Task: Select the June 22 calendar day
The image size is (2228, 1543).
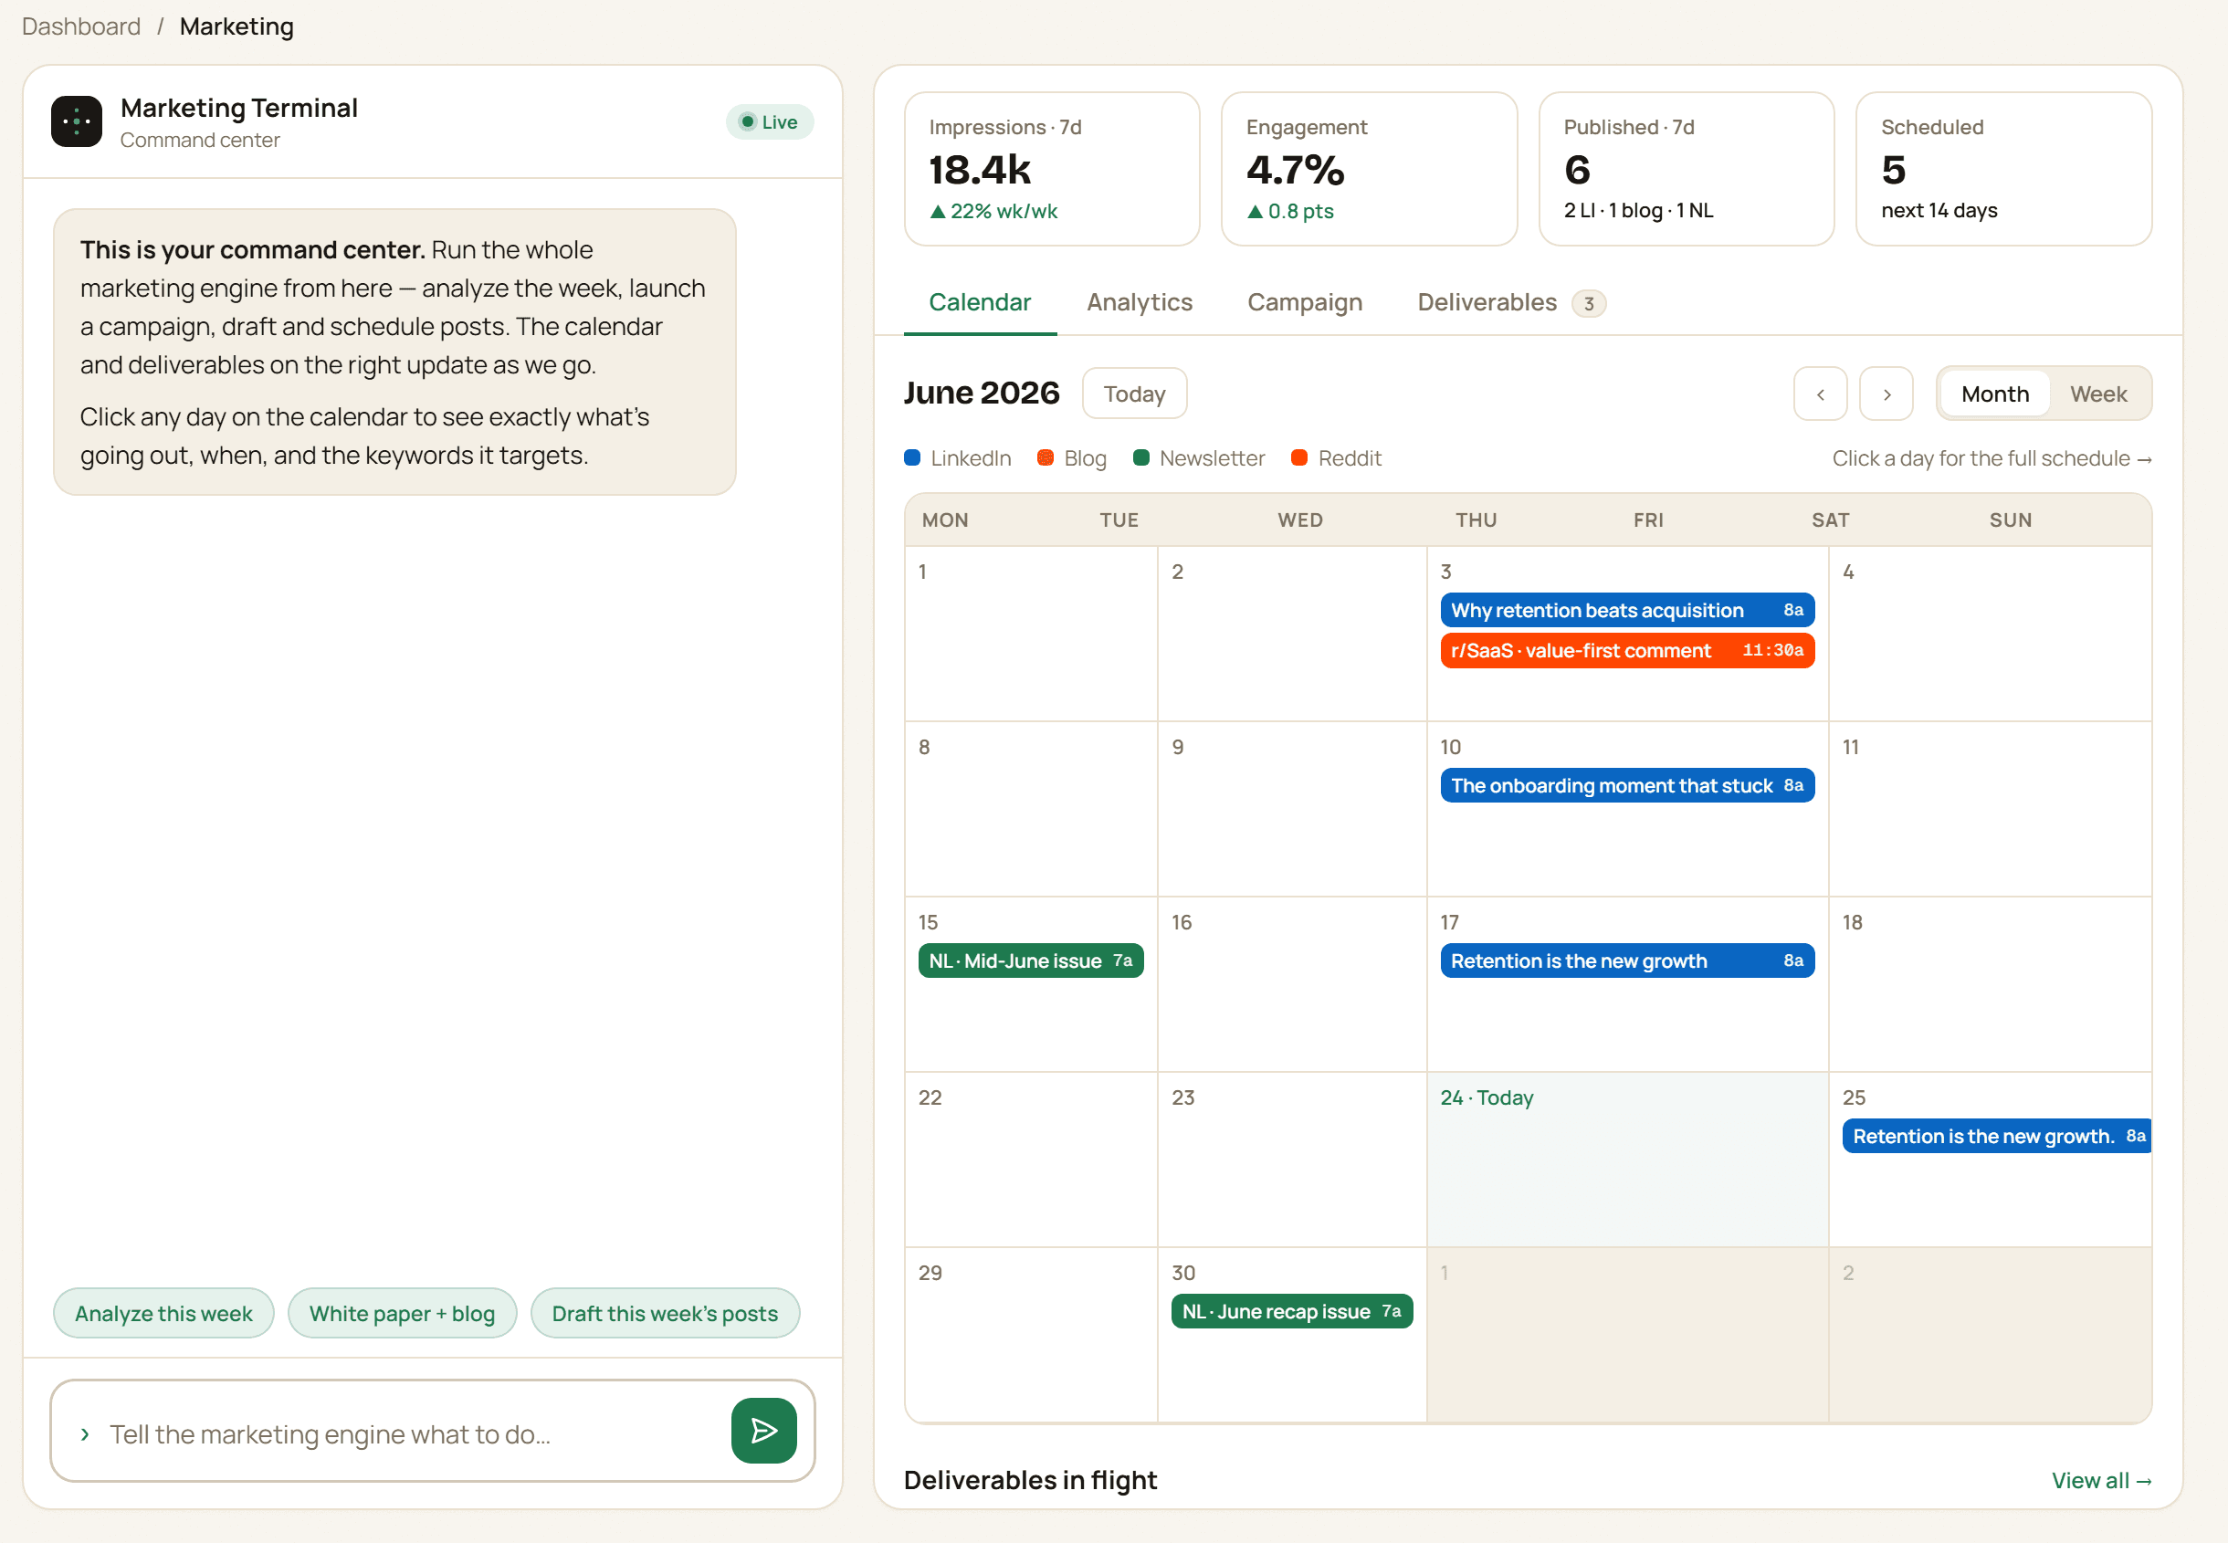Action: click(1030, 1159)
